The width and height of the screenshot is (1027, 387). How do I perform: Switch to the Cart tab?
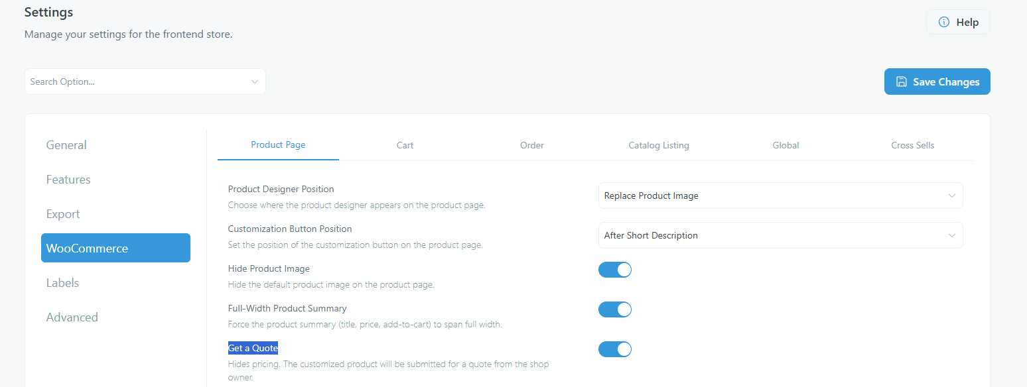[x=405, y=145]
